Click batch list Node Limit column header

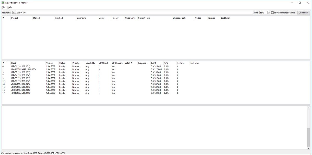pos(130,18)
